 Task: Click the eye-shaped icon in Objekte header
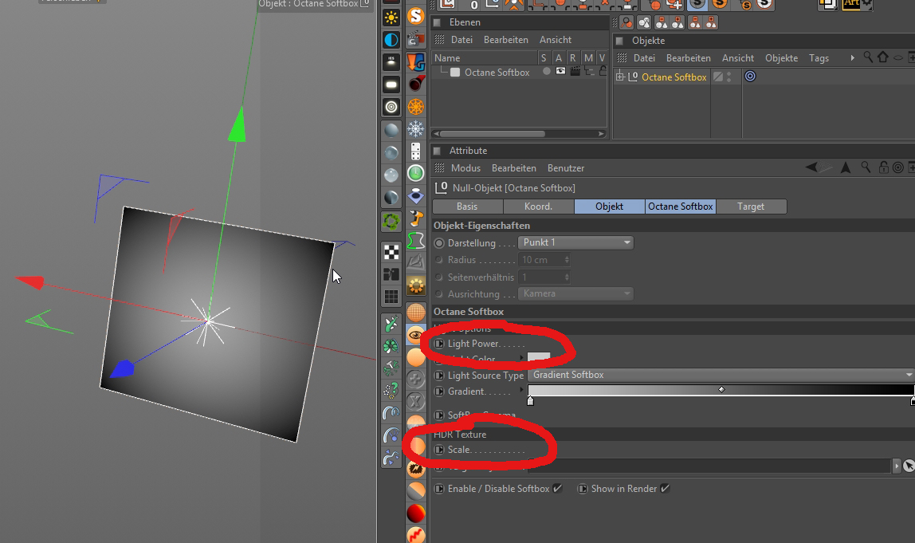[x=898, y=57]
